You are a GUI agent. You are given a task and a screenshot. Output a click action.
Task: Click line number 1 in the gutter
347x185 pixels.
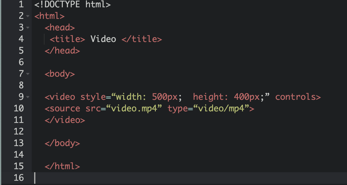pos(21,5)
